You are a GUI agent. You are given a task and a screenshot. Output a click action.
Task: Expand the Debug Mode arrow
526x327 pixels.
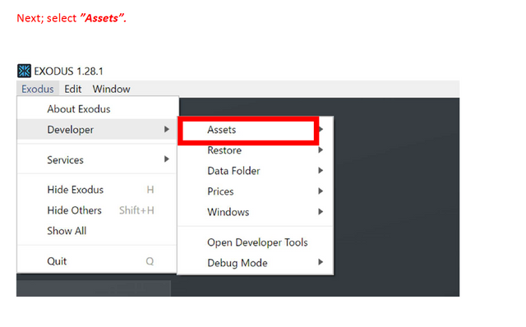tap(321, 262)
